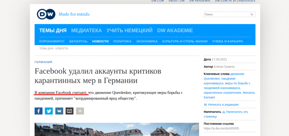Open more sharing options plus icon
The width and height of the screenshot is (289, 136).
[x=80, y=111]
